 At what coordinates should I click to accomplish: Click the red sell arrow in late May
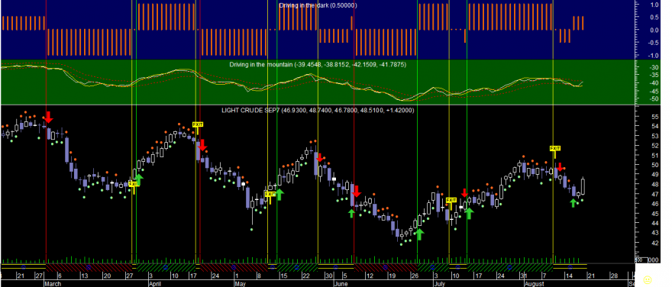[x=321, y=157]
